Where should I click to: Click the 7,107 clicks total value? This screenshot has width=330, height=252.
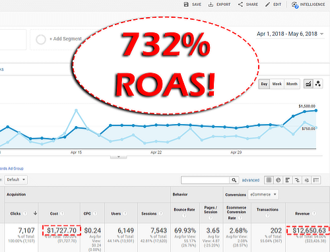[x=26, y=230]
